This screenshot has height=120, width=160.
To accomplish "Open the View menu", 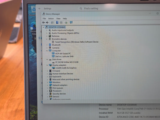I will point(58,19).
